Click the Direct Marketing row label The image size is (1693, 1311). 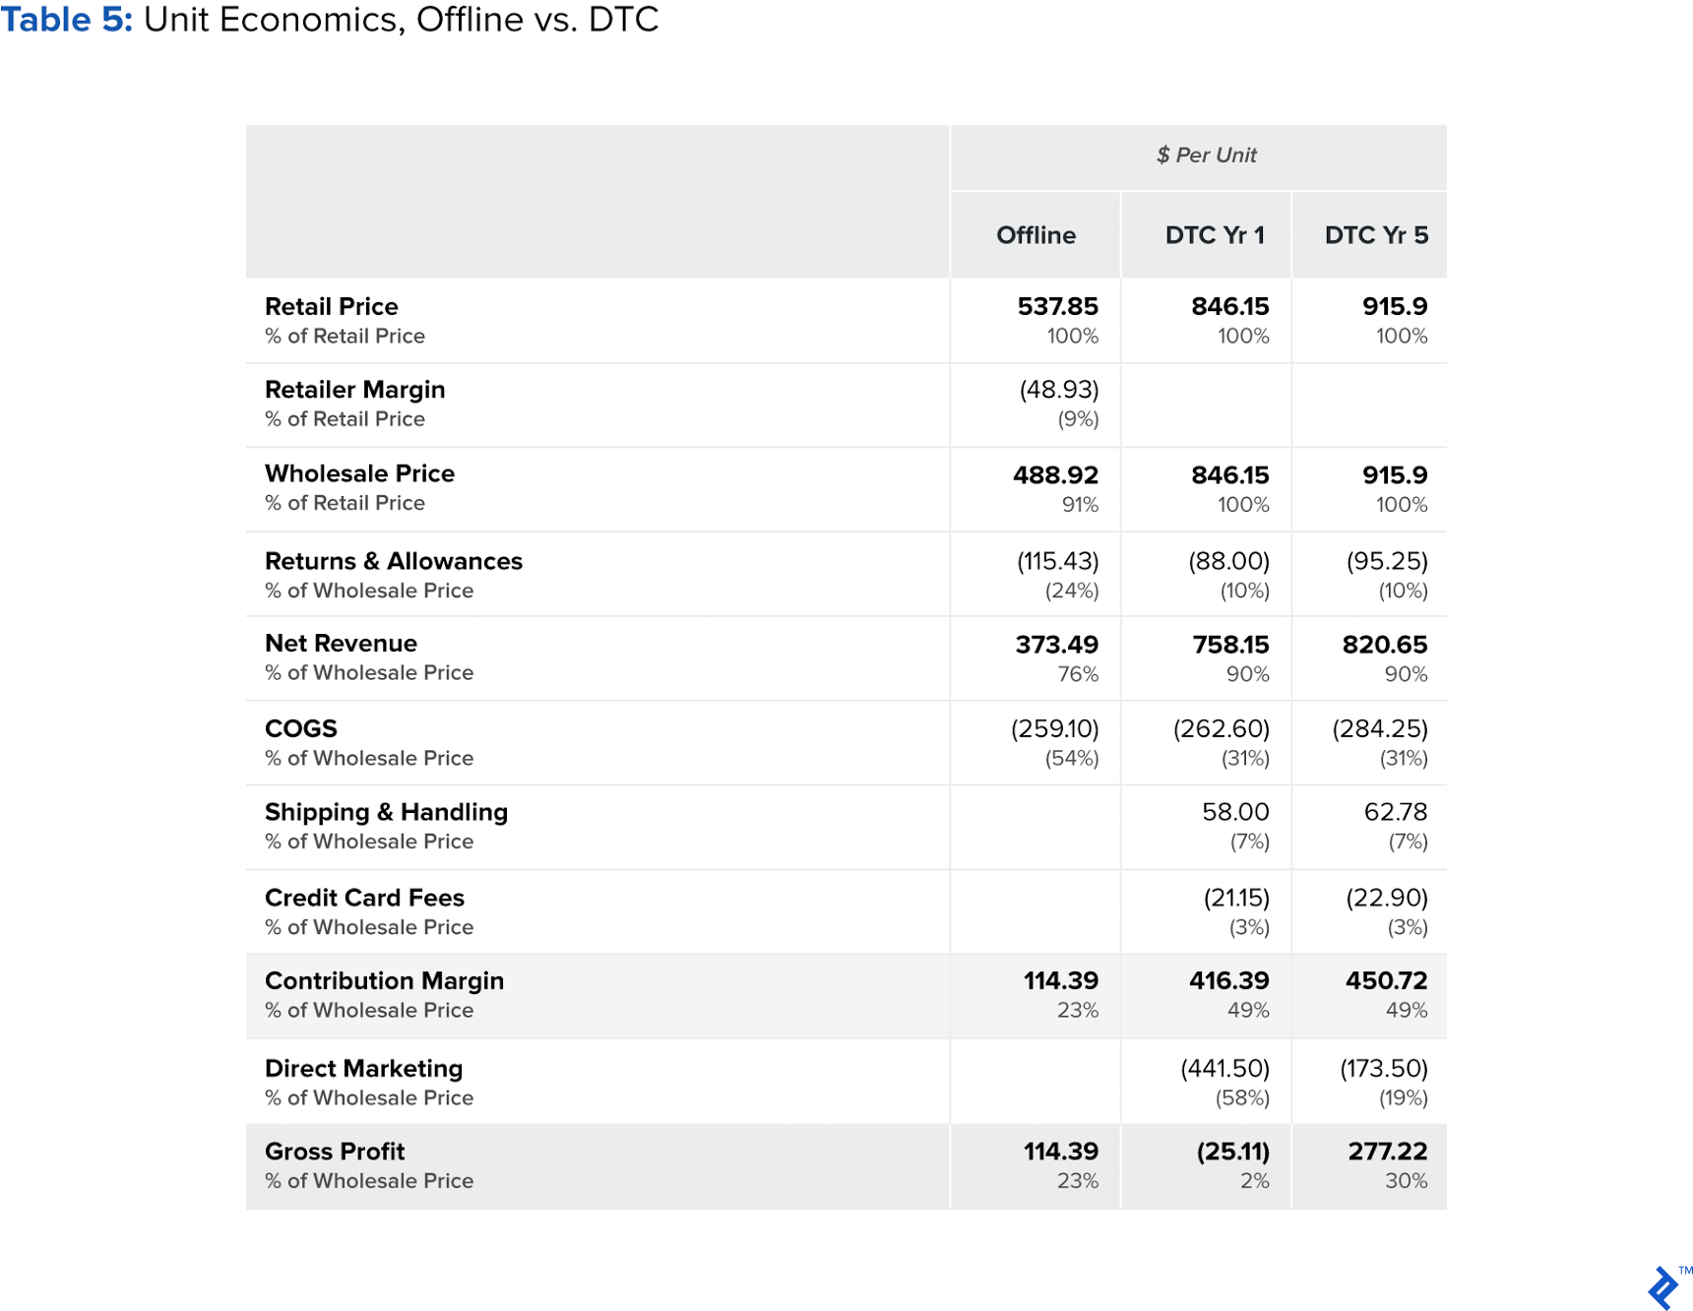point(364,1069)
